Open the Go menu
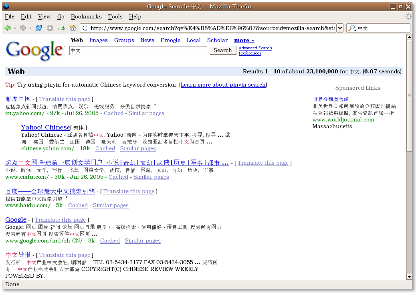Image resolution: width=416 pixels, height=293 pixels. 61,16
